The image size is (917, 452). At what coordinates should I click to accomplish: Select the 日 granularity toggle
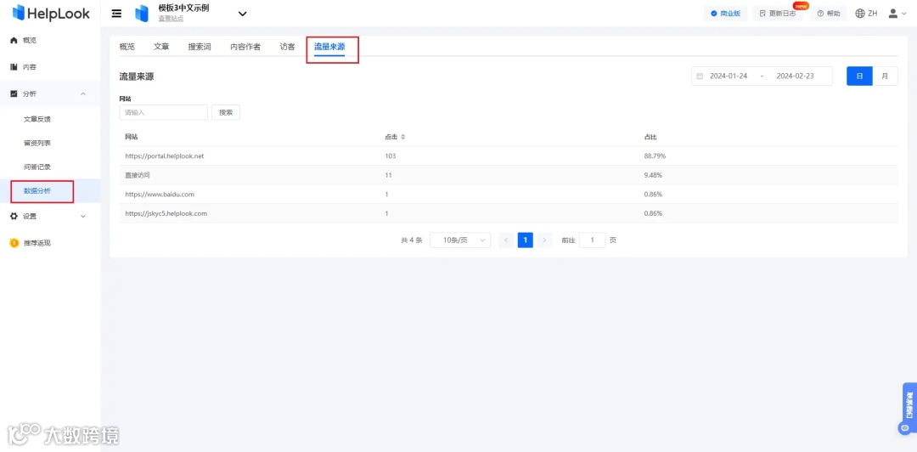[859, 76]
